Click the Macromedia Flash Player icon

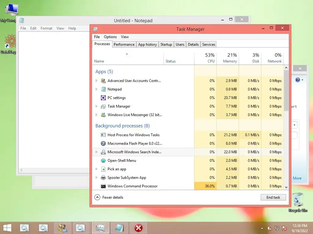[103, 144]
